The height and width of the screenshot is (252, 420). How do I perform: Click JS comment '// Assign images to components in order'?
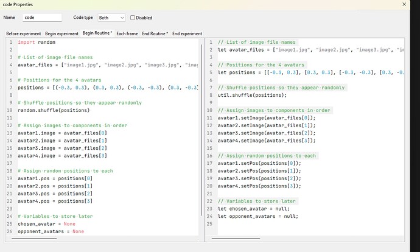pos(274,110)
